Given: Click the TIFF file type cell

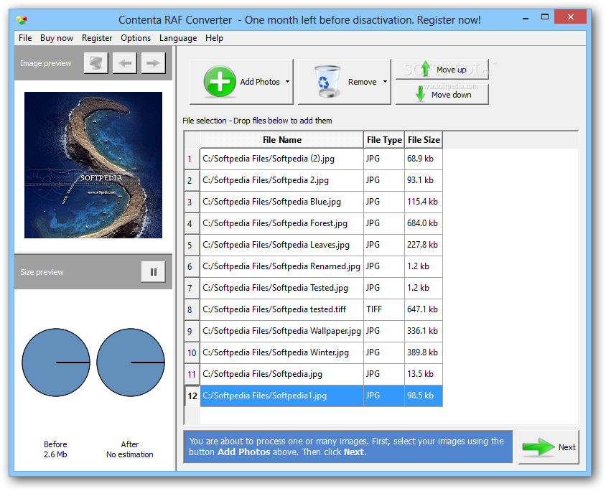Looking at the screenshot, I should (x=383, y=309).
